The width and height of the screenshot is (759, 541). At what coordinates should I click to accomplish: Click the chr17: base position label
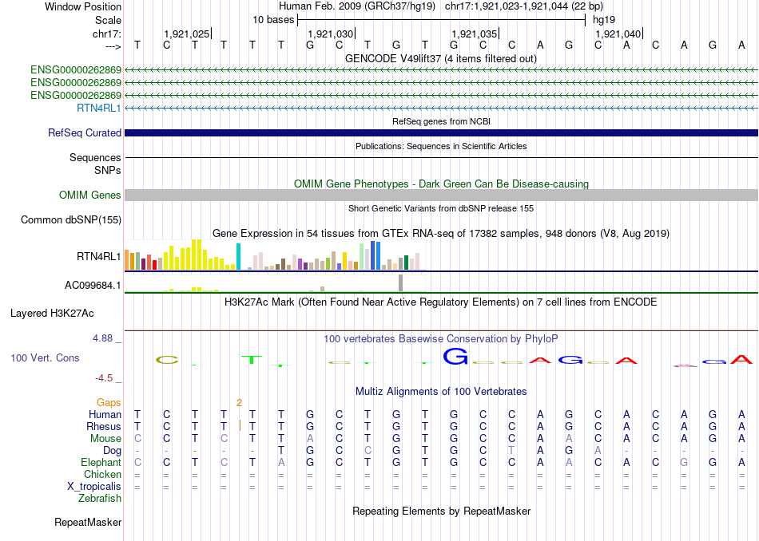pos(106,34)
